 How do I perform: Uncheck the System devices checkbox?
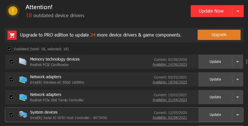(x=11, y=115)
